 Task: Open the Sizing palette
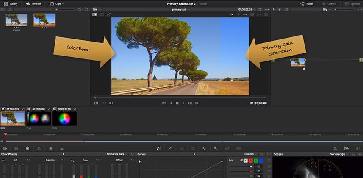coord(227,148)
